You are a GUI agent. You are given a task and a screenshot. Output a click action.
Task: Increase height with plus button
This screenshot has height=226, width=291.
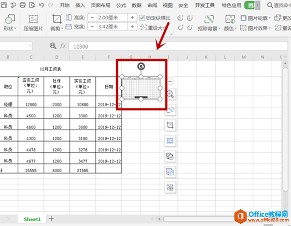coord(132,18)
